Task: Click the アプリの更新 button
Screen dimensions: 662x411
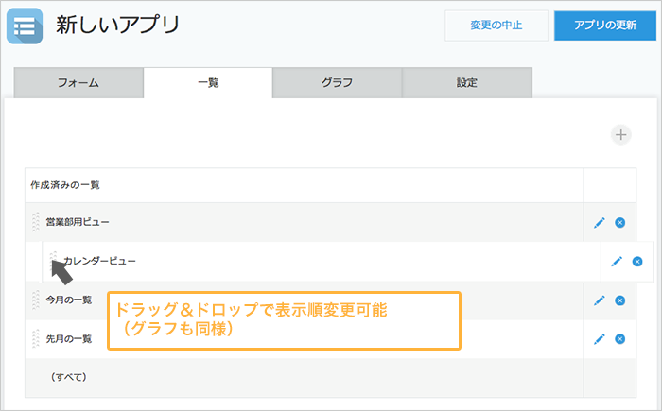Action: point(606,26)
